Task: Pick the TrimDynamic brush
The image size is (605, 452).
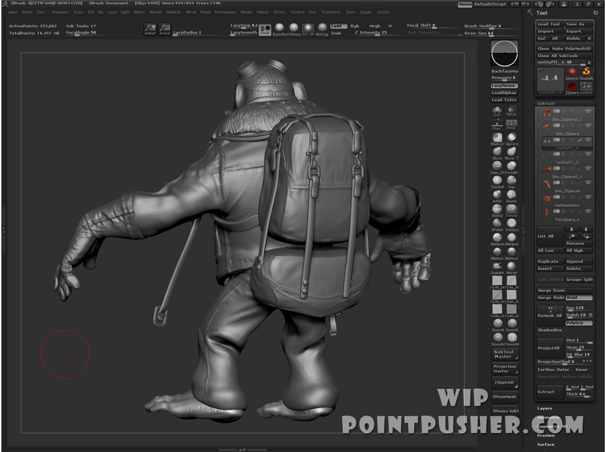Action: [512, 224]
